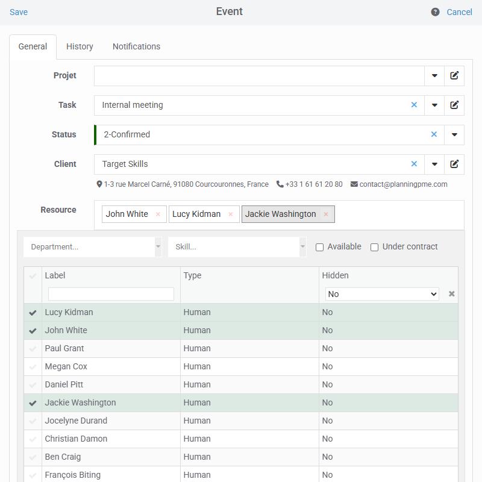Expand the Skill filter dropdown
The image size is (482, 482).
coord(303,247)
